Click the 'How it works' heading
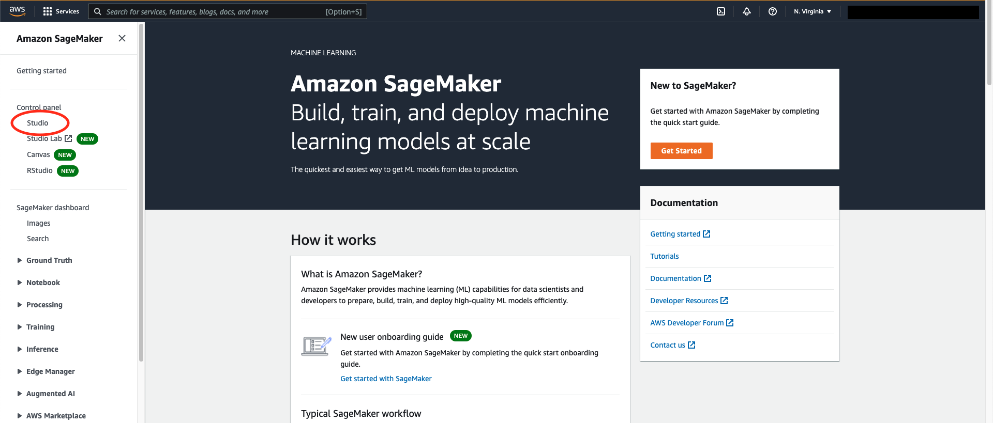Image resolution: width=993 pixels, height=423 pixels. pos(333,240)
